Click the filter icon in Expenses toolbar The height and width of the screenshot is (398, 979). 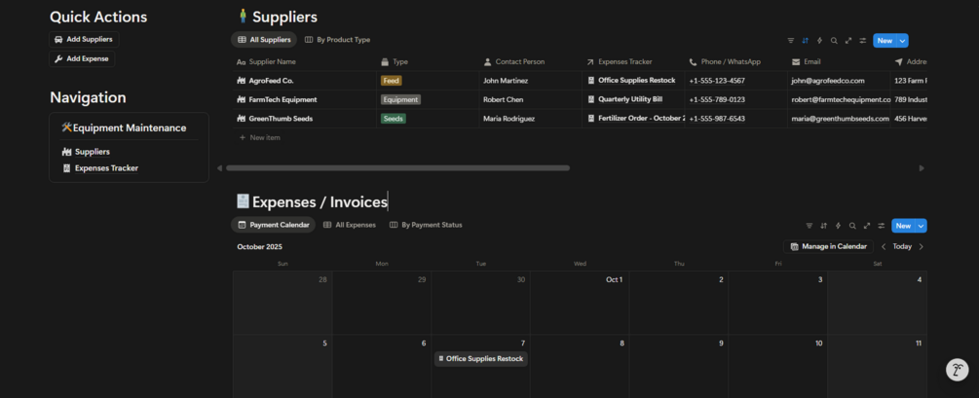coord(809,226)
